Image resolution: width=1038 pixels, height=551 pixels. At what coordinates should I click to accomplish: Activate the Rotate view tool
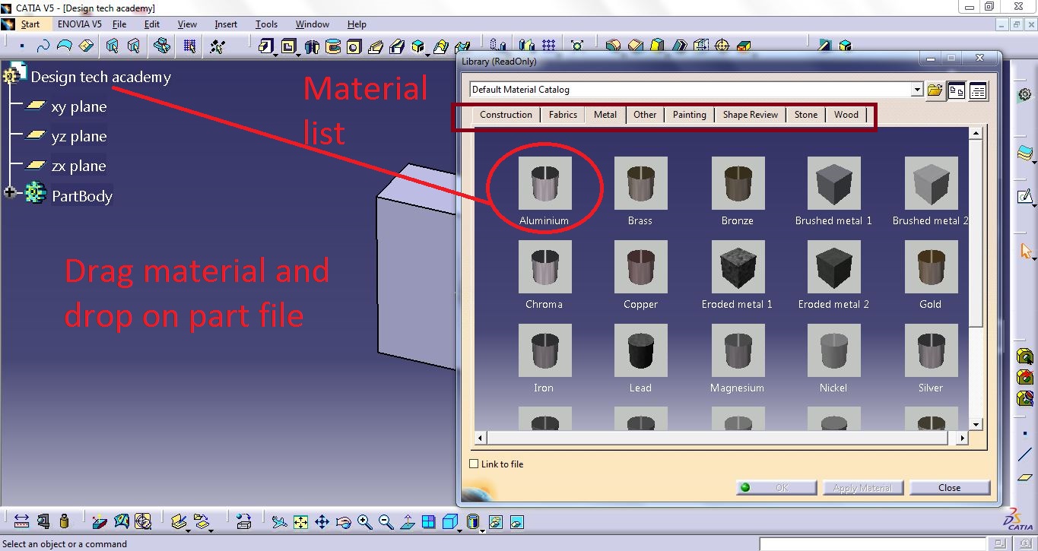343,523
